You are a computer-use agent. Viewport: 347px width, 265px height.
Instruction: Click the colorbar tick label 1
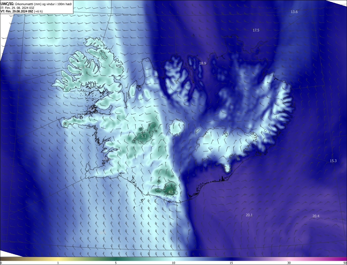tap(58, 263)
